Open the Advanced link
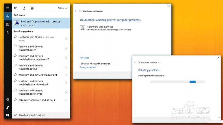The width and height of the screenshot is (223, 125). point(84,58)
